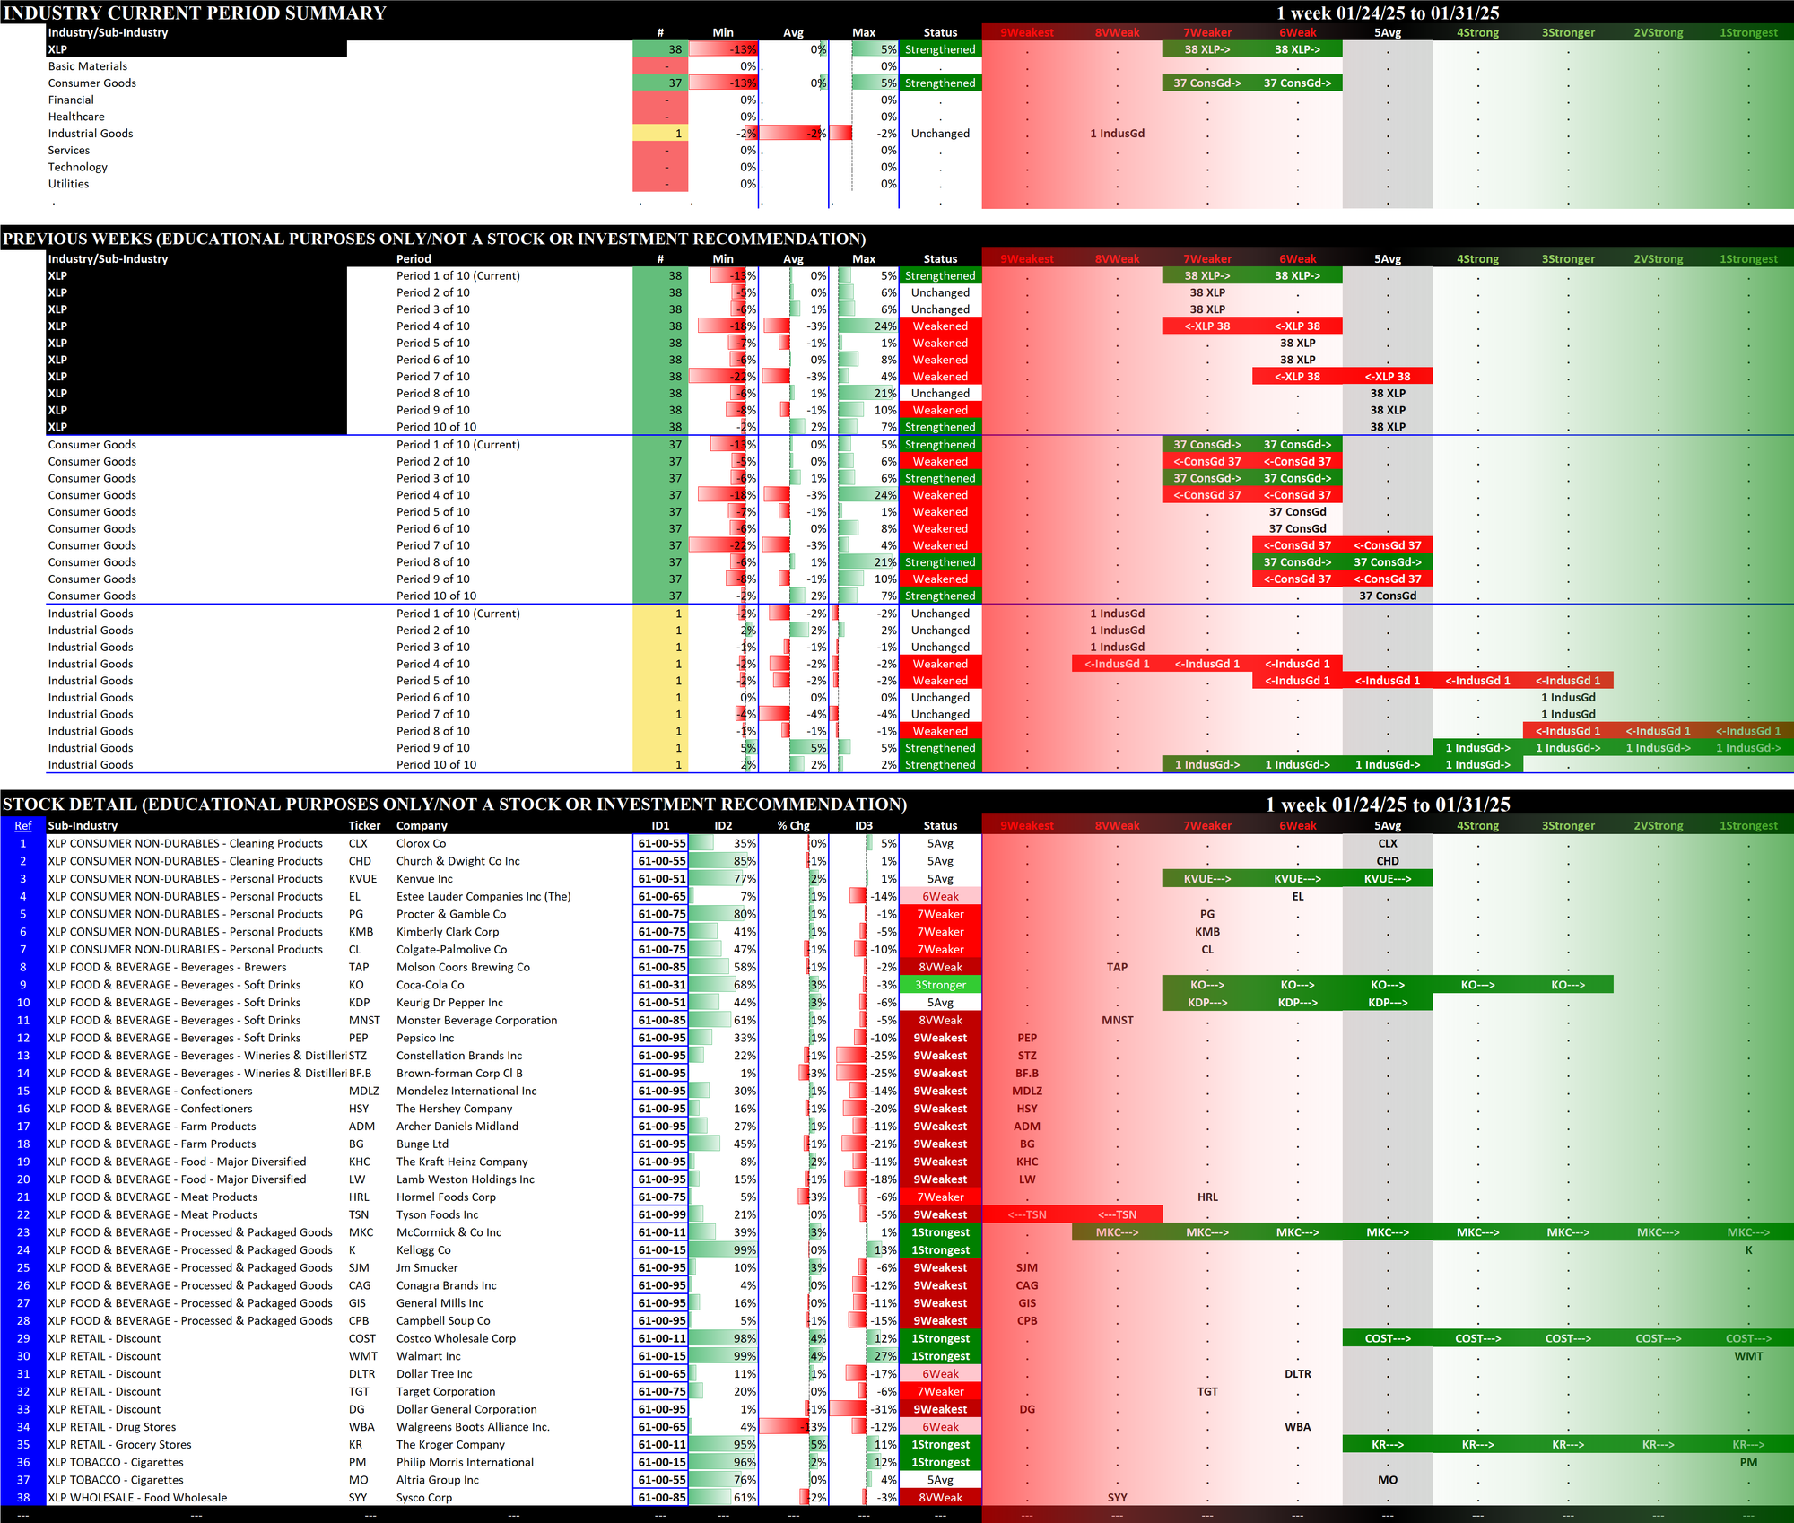Select the KO---> arrow cell under 7Weaker
The height and width of the screenshot is (1523, 1794).
click(x=1206, y=985)
